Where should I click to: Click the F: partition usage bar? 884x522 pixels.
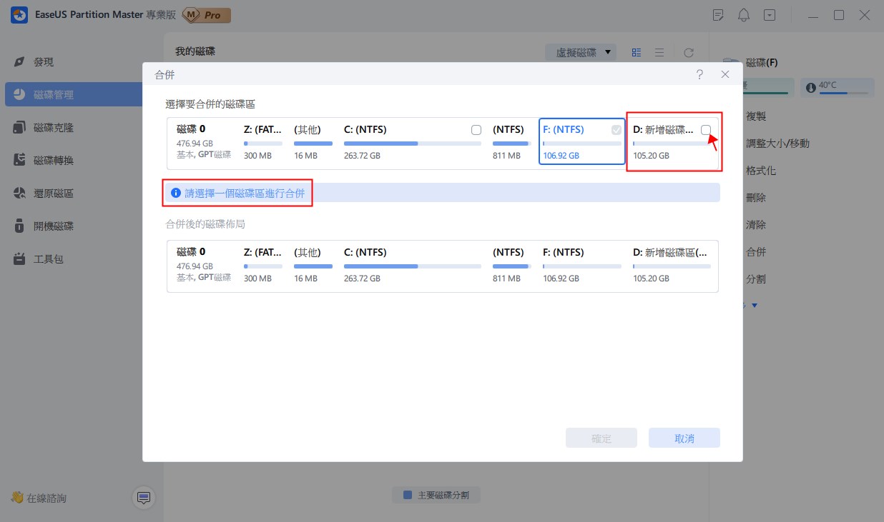coord(581,142)
